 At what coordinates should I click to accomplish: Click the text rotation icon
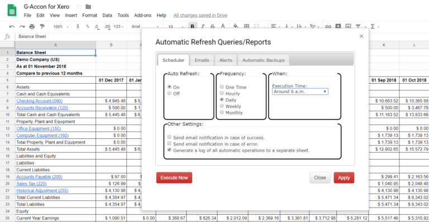[312, 26]
